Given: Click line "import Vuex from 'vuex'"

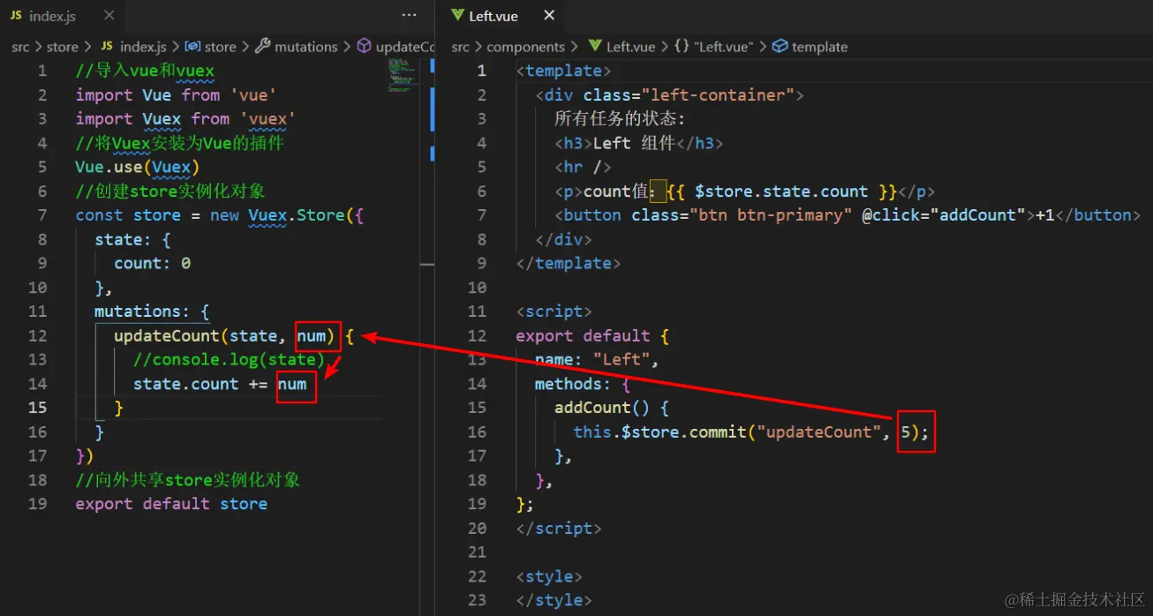Looking at the screenshot, I should click(x=185, y=118).
